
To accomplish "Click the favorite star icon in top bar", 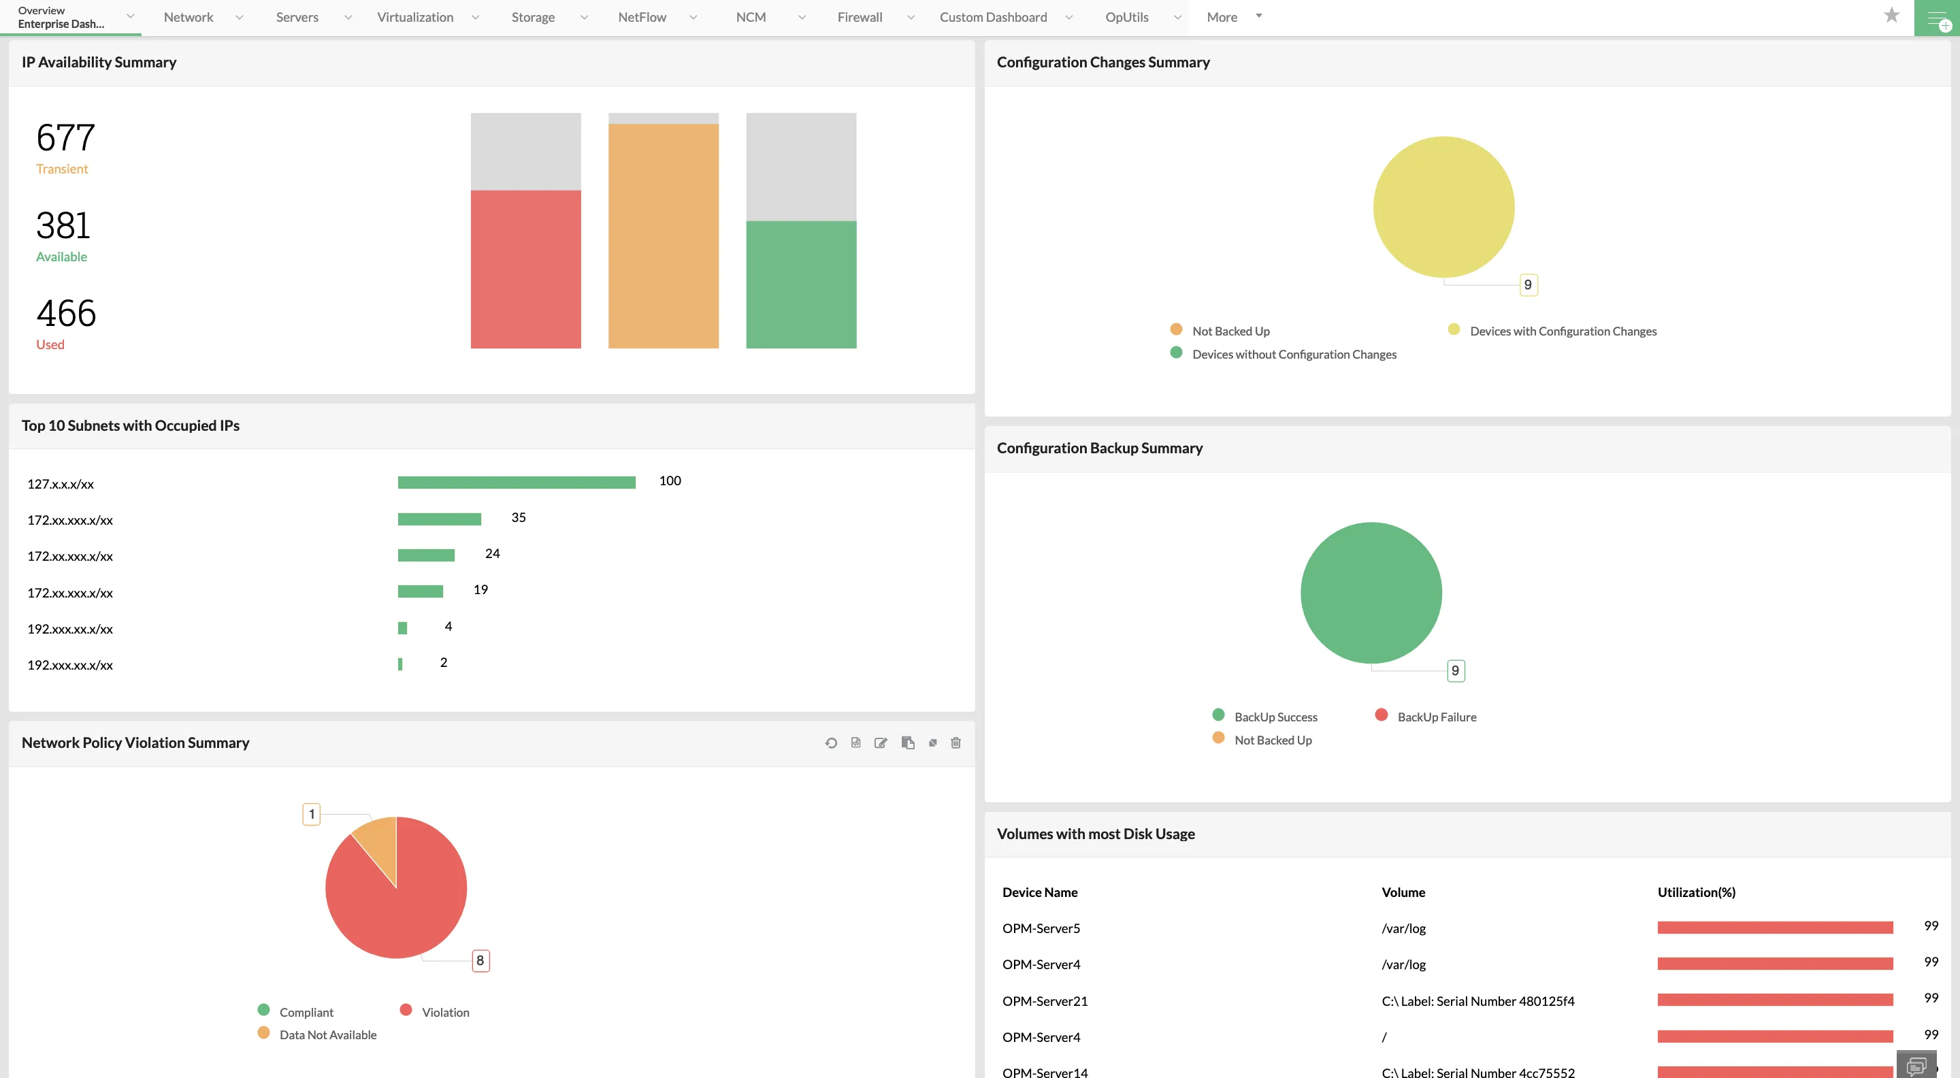I will [1891, 16].
